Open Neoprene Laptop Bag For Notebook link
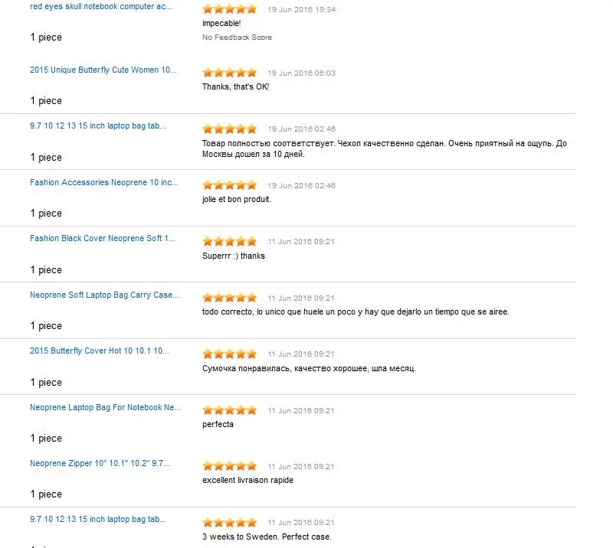The height and width of the screenshot is (548, 613). [105, 407]
